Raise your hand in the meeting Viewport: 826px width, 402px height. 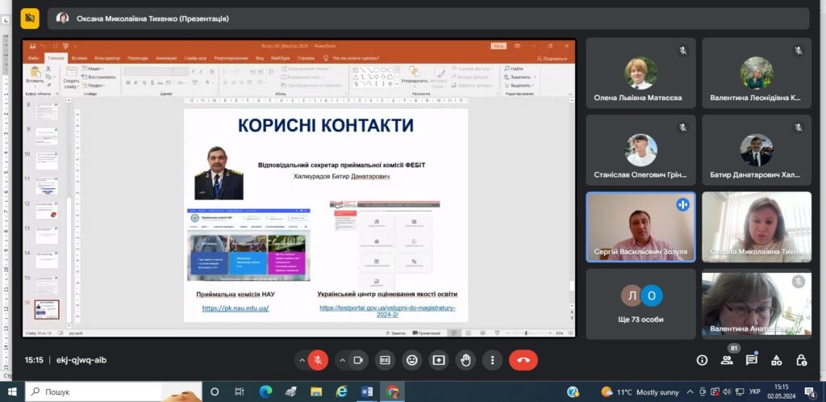click(465, 360)
